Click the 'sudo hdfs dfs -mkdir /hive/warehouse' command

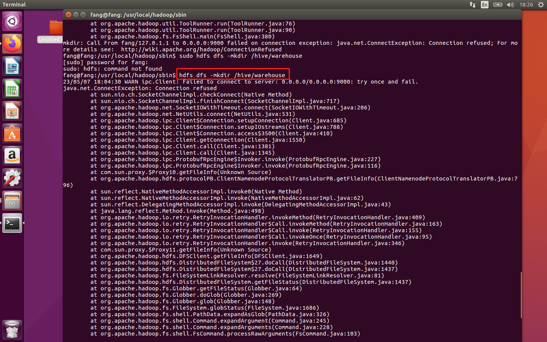[241, 56]
